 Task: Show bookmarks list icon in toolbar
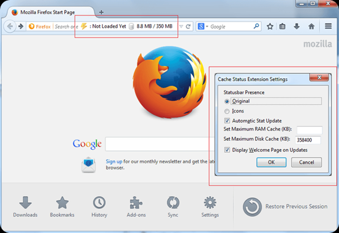point(282,27)
